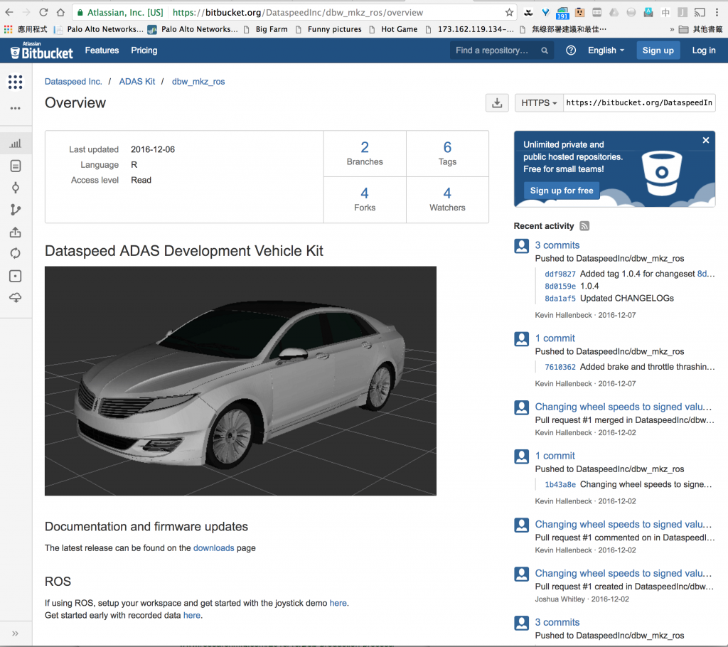
Task: Open the Big Farm bookmark
Action: (266, 30)
